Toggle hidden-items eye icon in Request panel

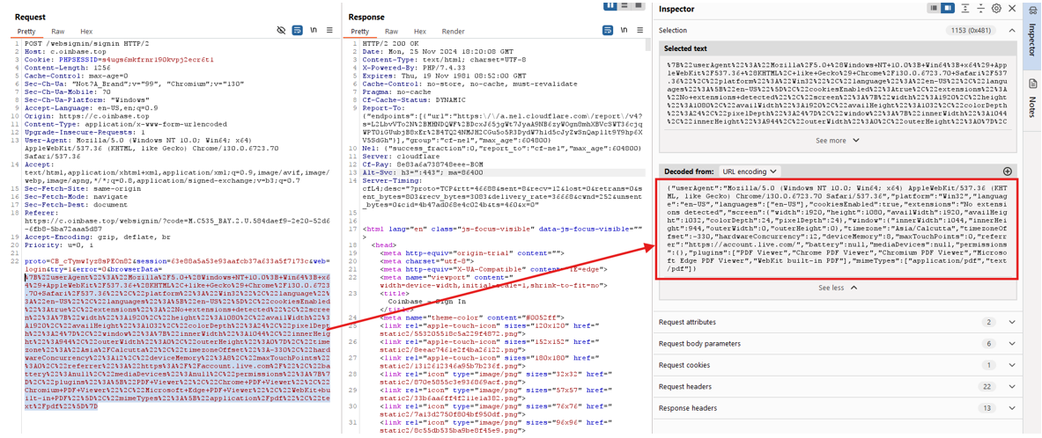point(281,31)
